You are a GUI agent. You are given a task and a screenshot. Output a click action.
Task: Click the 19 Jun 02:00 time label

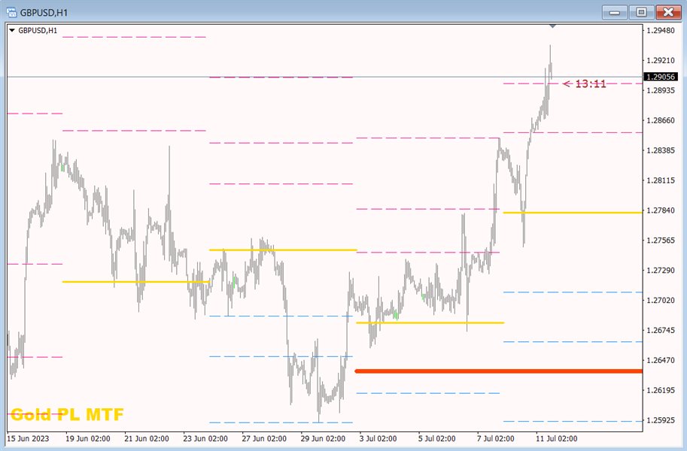click(x=87, y=438)
